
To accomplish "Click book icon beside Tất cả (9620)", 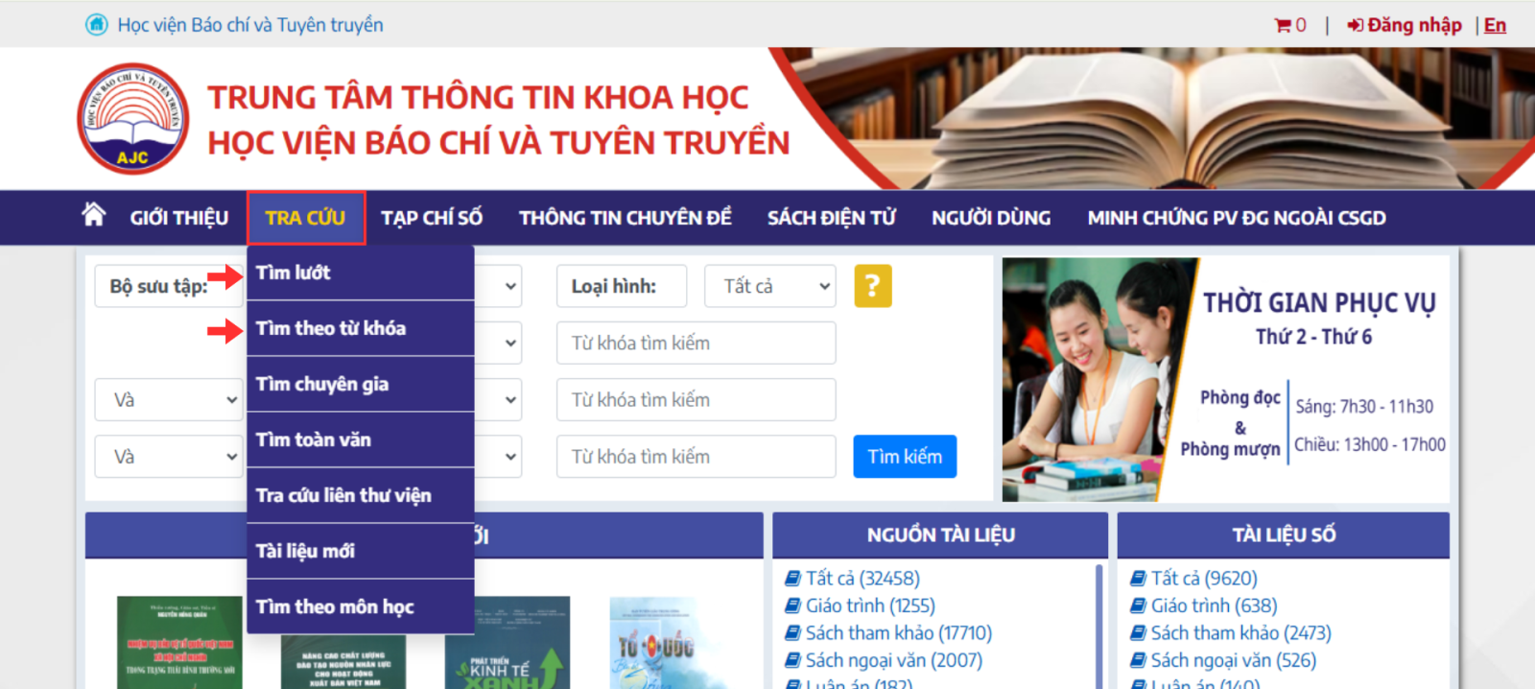I will point(1139,578).
